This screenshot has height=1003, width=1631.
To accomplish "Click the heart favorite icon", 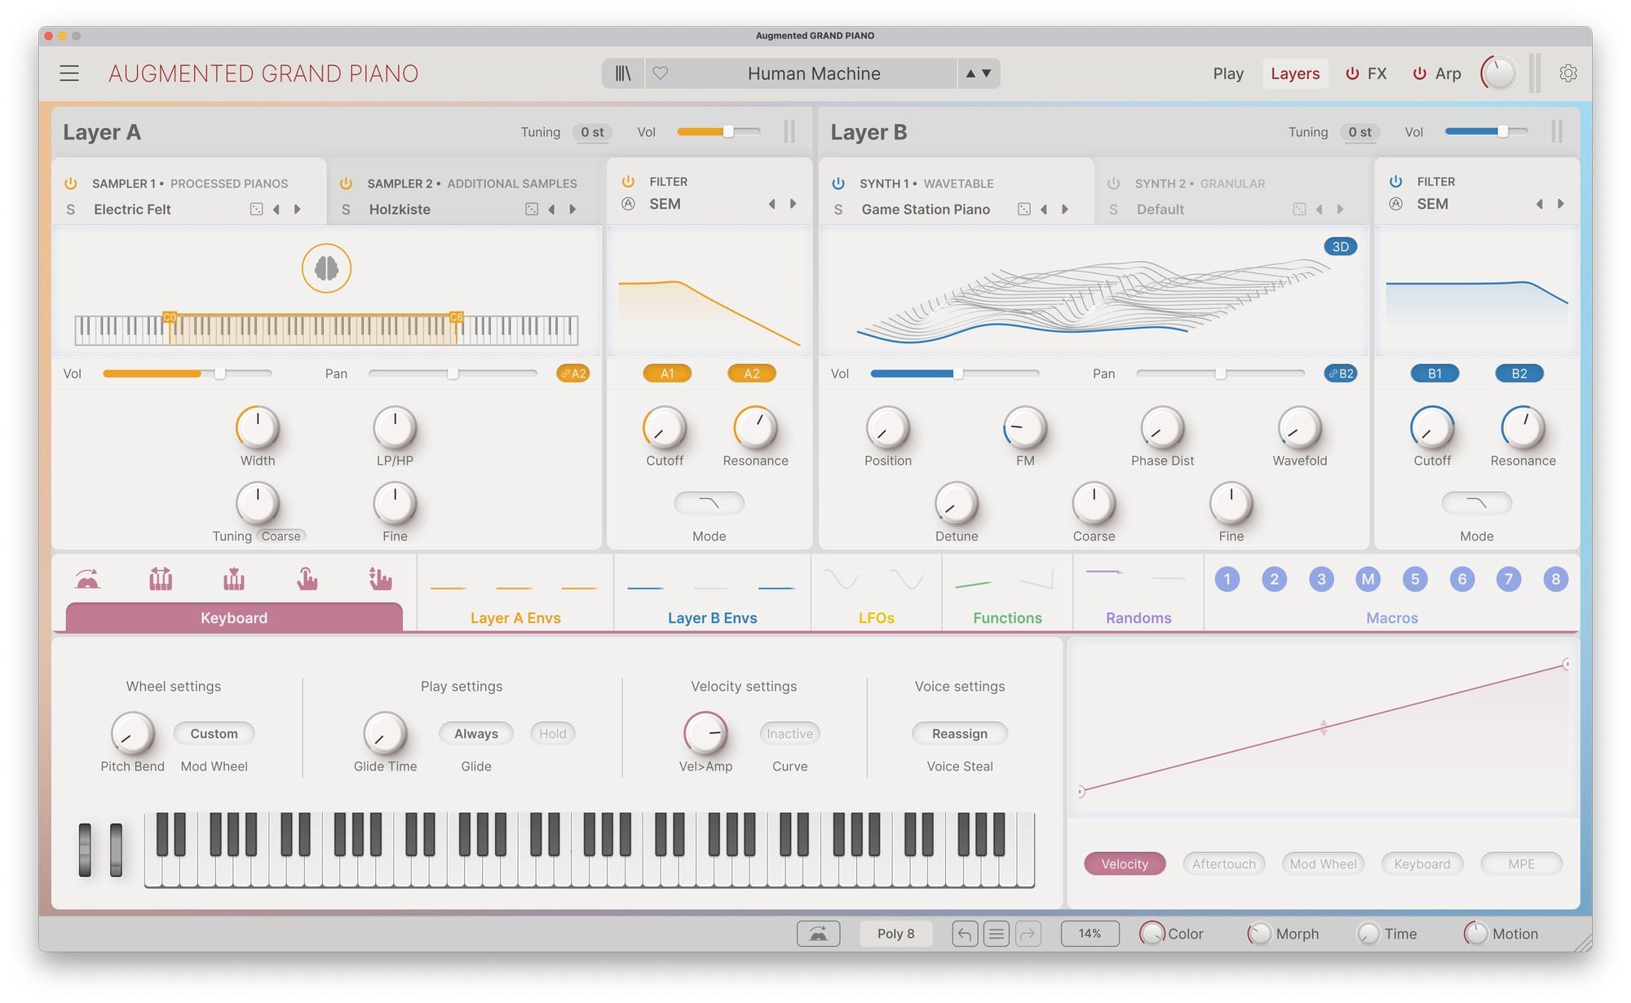I will point(661,73).
